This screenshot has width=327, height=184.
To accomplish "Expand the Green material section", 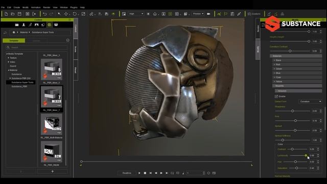I will pos(297,69).
